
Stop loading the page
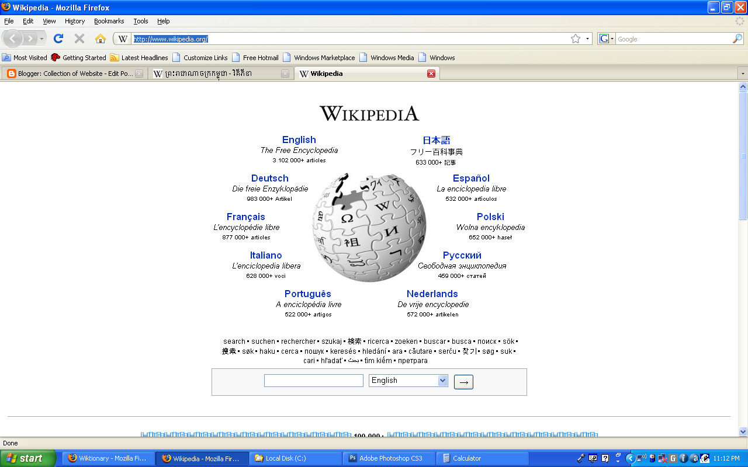[x=79, y=39]
